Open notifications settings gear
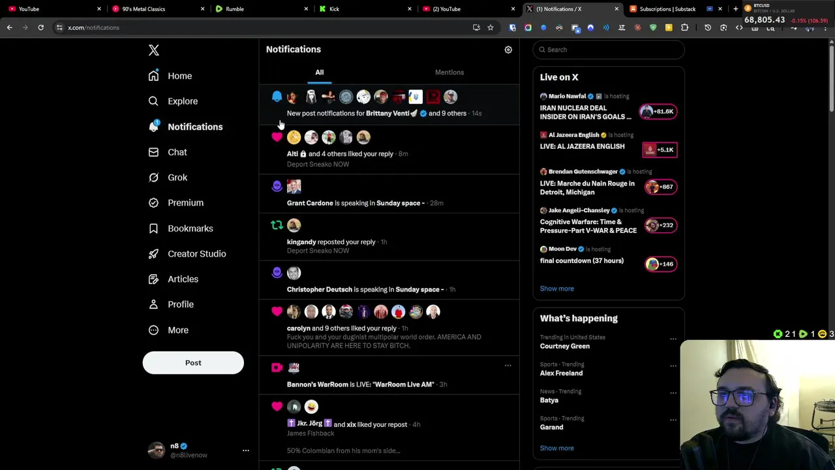The image size is (835, 470). tap(508, 50)
